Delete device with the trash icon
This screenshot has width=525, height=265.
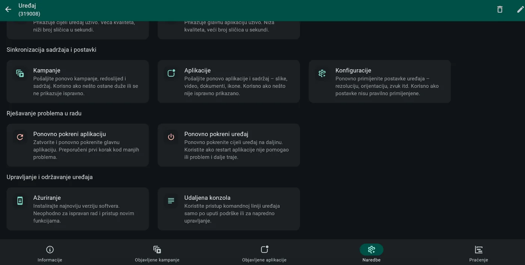(499, 9)
